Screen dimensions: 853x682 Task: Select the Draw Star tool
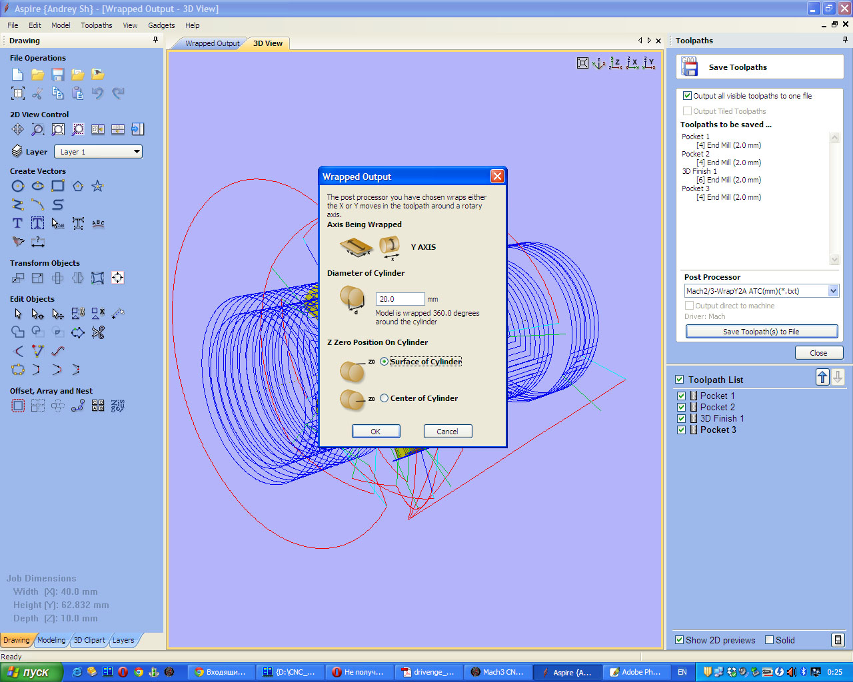point(97,186)
